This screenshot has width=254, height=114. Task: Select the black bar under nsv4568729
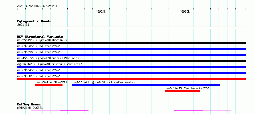click(x=131, y=61)
